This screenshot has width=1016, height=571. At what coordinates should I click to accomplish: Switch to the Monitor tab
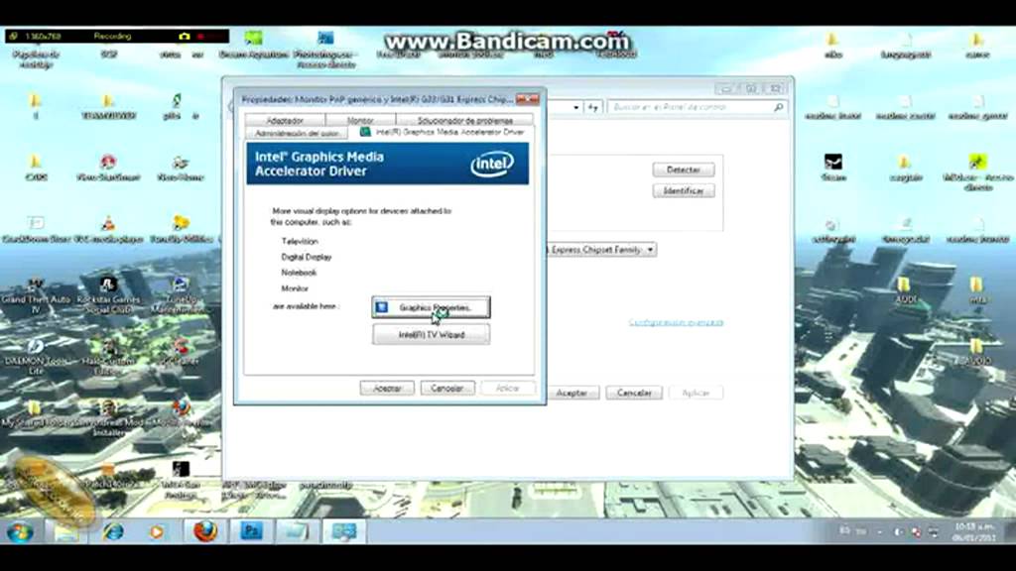coord(360,120)
